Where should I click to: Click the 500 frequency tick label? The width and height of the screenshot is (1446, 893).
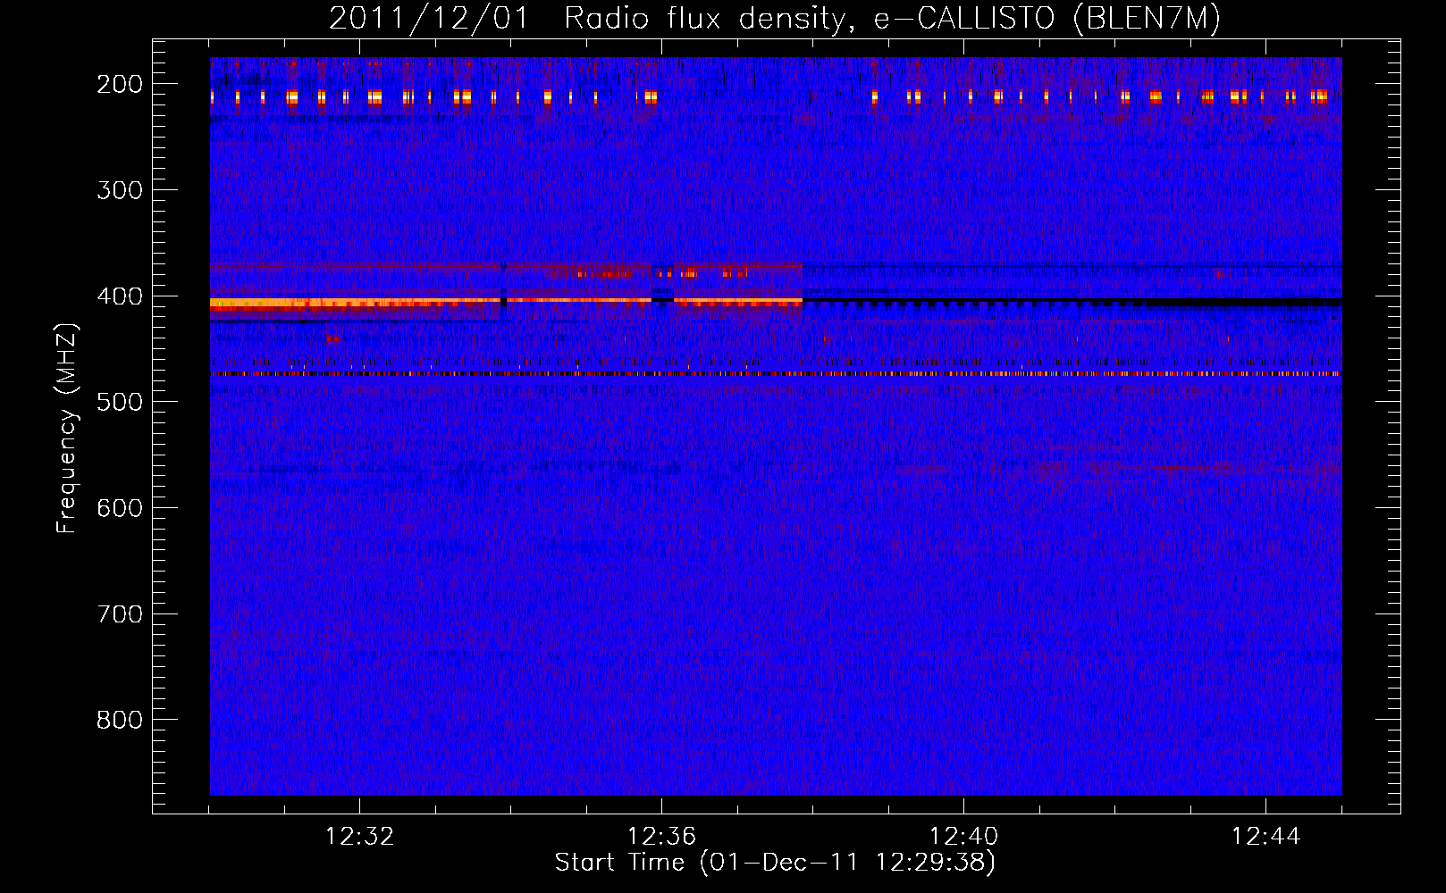click(120, 402)
